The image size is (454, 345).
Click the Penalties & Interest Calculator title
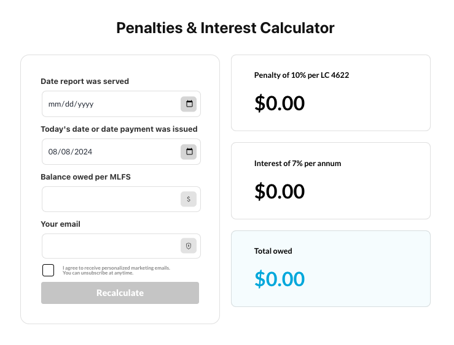(x=225, y=28)
